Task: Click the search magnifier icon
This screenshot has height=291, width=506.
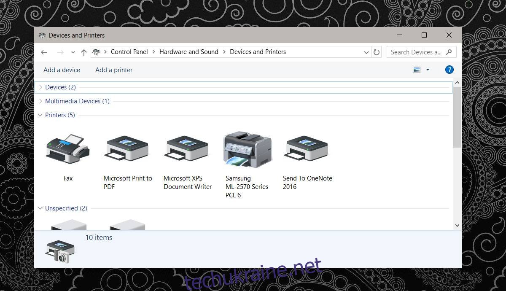Action: (x=449, y=52)
